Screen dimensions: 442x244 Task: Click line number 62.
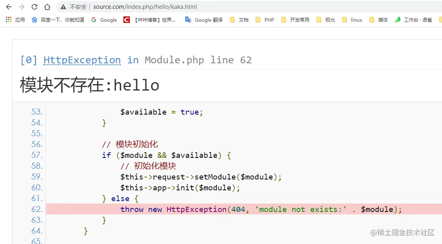point(36,209)
